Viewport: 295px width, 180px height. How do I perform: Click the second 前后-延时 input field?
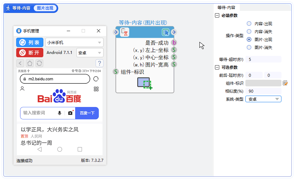273,75
